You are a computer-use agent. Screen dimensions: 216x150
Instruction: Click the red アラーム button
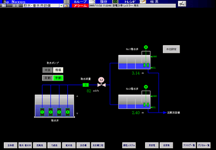80,6
